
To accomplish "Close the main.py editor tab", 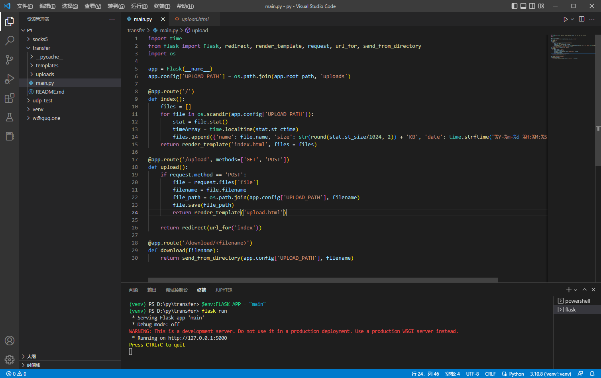I will [163, 19].
